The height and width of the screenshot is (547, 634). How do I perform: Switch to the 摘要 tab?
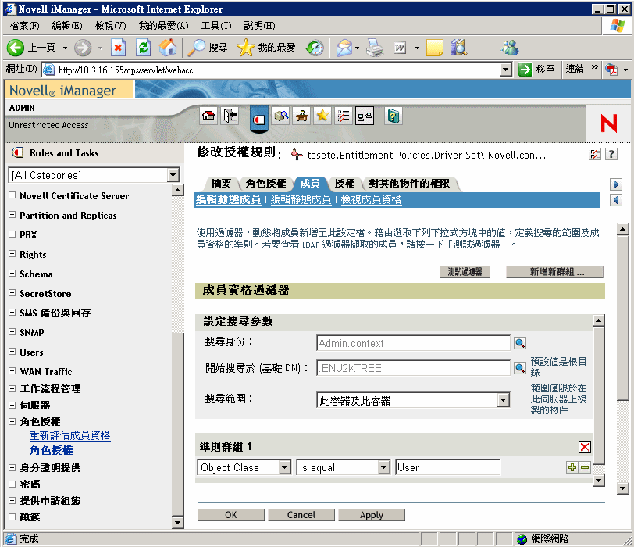pyautogui.click(x=221, y=184)
